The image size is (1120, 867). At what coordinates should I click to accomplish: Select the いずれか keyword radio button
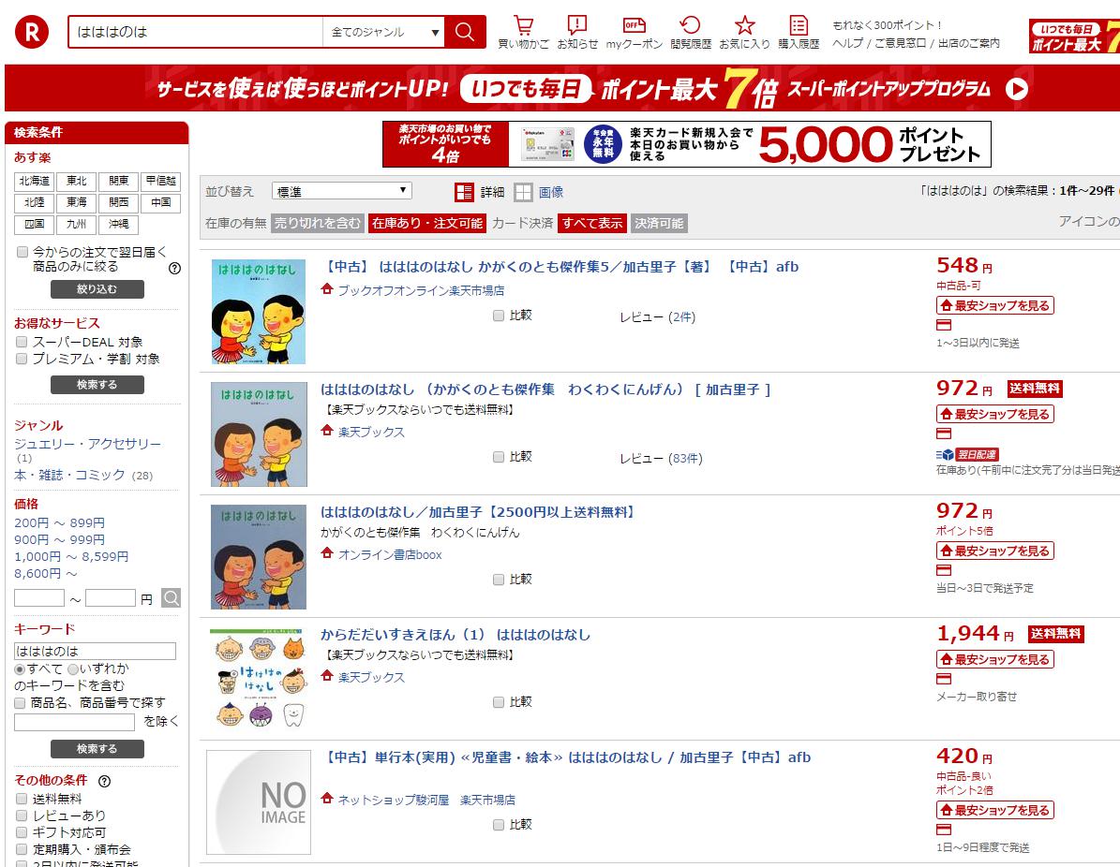click(73, 669)
